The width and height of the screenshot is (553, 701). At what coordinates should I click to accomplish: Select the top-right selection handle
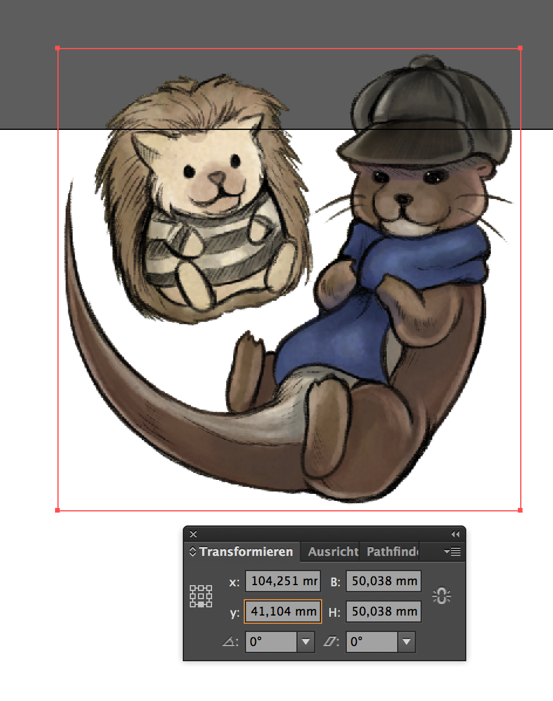520,48
